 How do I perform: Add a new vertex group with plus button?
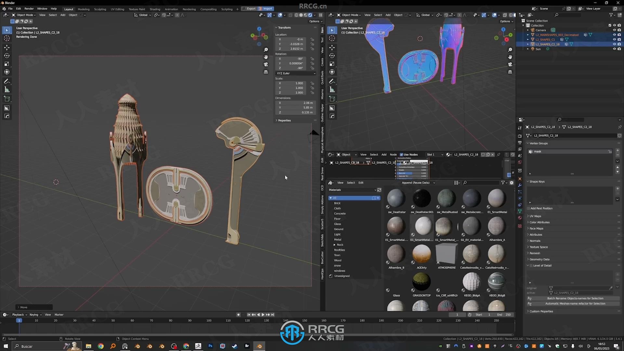pos(617,151)
